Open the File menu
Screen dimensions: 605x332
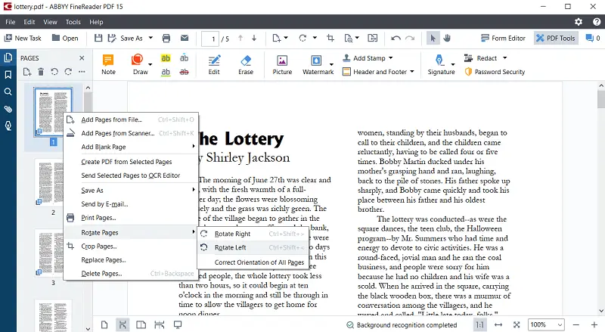click(11, 22)
